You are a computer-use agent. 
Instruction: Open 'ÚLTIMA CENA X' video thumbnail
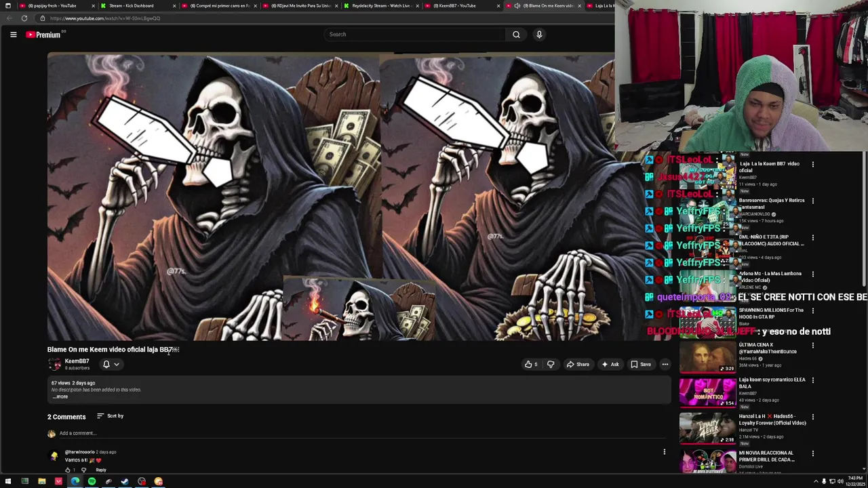(707, 357)
